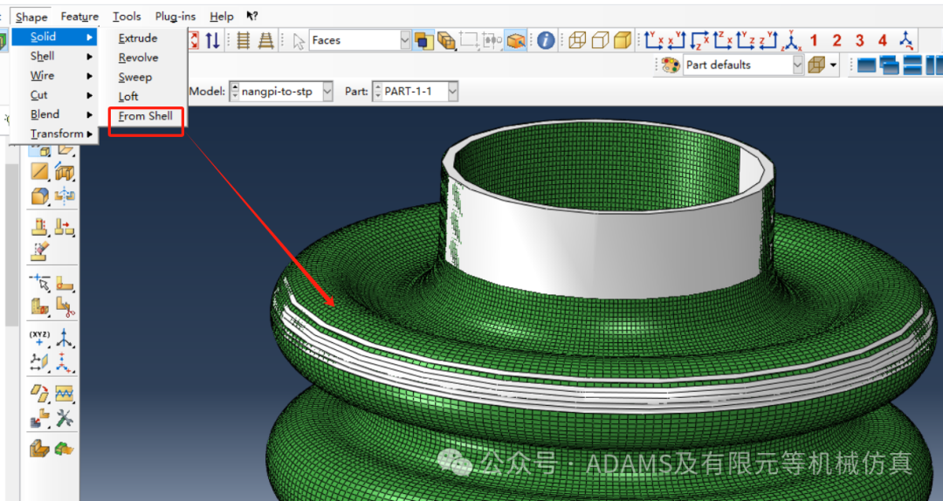Click overlapping blue-yellow squares selection icon
943x501 pixels.
pyautogui.click(x=424, y=40)
